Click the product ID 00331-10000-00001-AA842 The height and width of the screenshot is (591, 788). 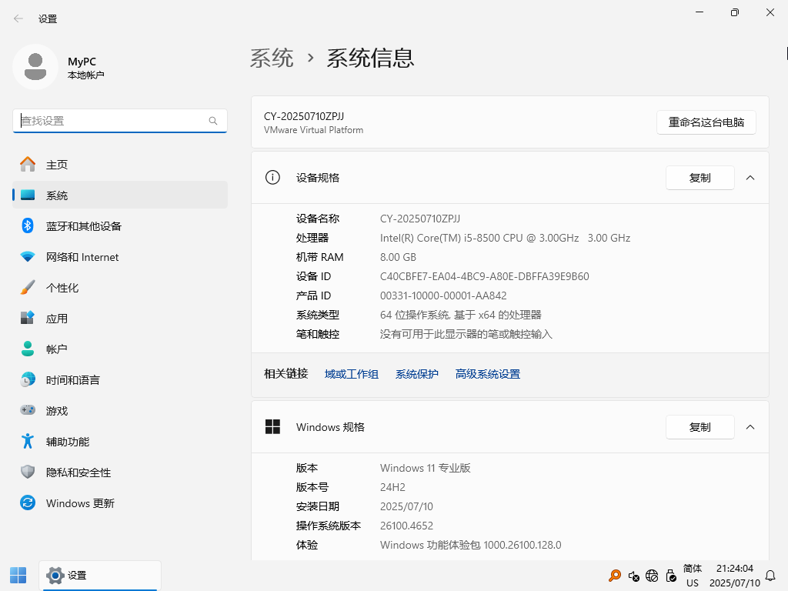click(443, 295)
